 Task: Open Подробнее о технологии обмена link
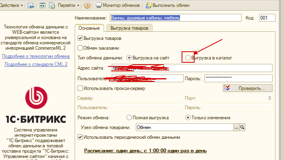[36, 56]
